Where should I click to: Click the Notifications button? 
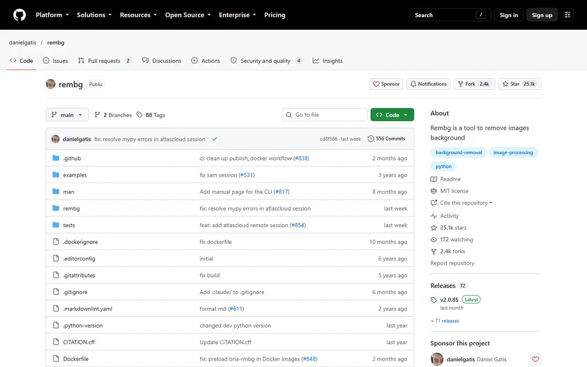(428, 84)
